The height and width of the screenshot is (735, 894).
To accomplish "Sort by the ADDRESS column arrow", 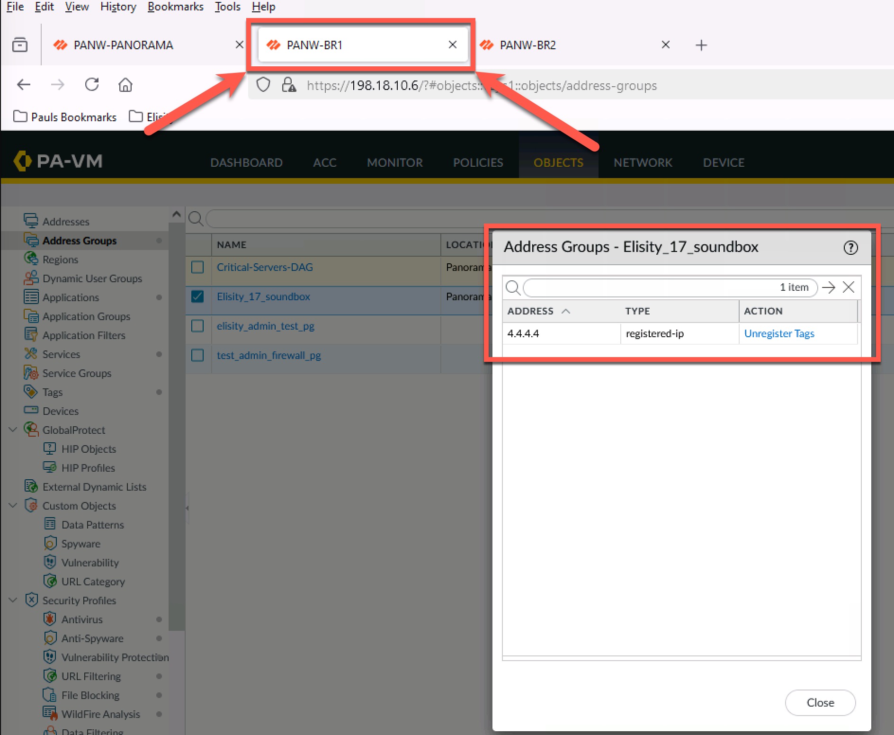I will (565, 311).
